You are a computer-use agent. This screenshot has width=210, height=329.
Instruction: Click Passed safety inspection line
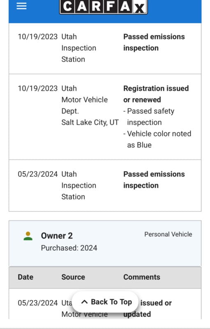149,117
